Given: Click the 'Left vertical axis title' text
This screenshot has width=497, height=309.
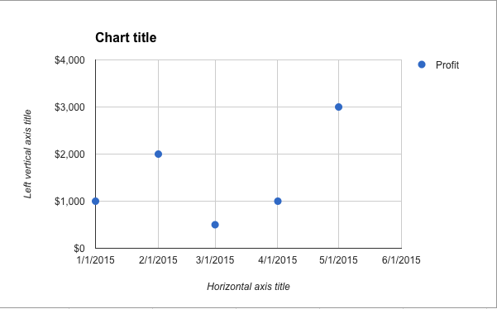Looking at the screenshot, I should coord(28,154).
